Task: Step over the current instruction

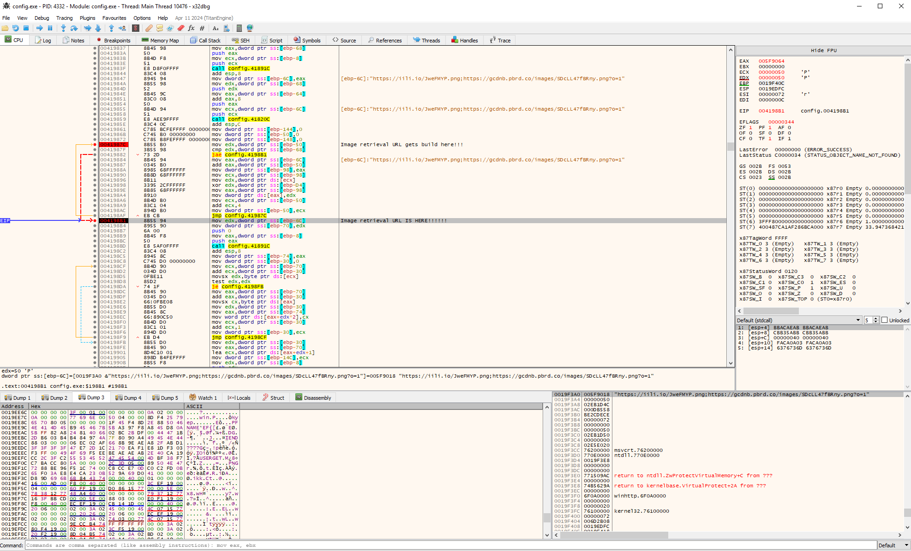Action: 74,28
